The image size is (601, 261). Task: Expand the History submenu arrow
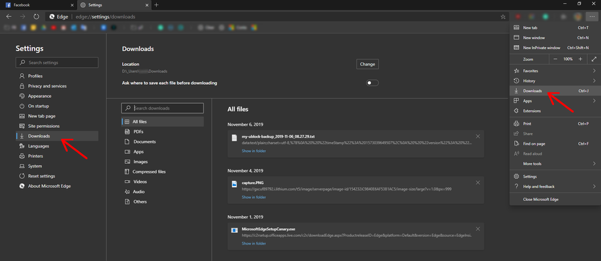click(594, 81)
